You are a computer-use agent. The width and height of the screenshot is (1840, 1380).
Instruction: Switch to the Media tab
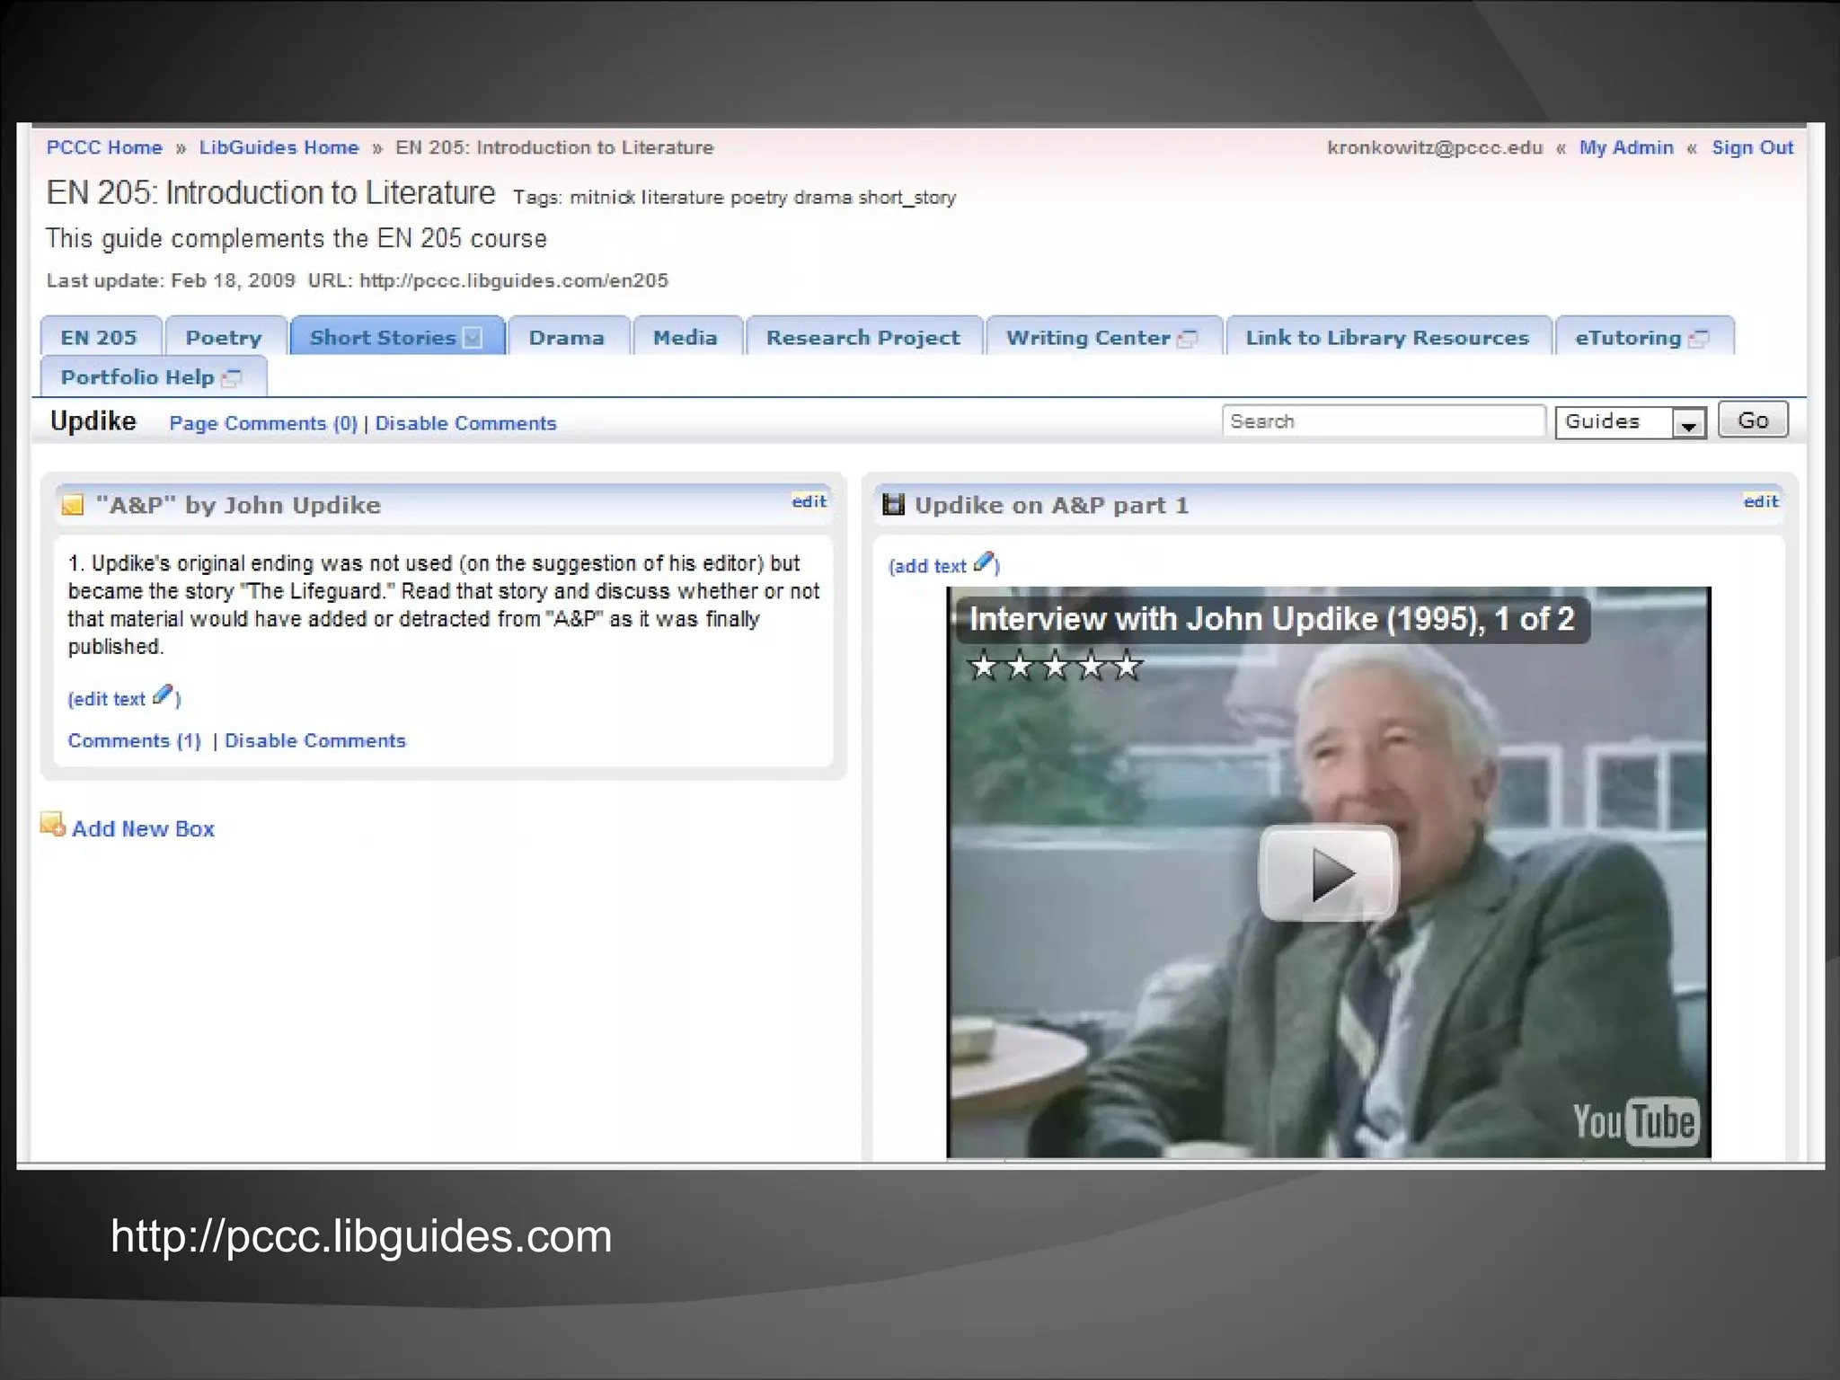(686, 336)
